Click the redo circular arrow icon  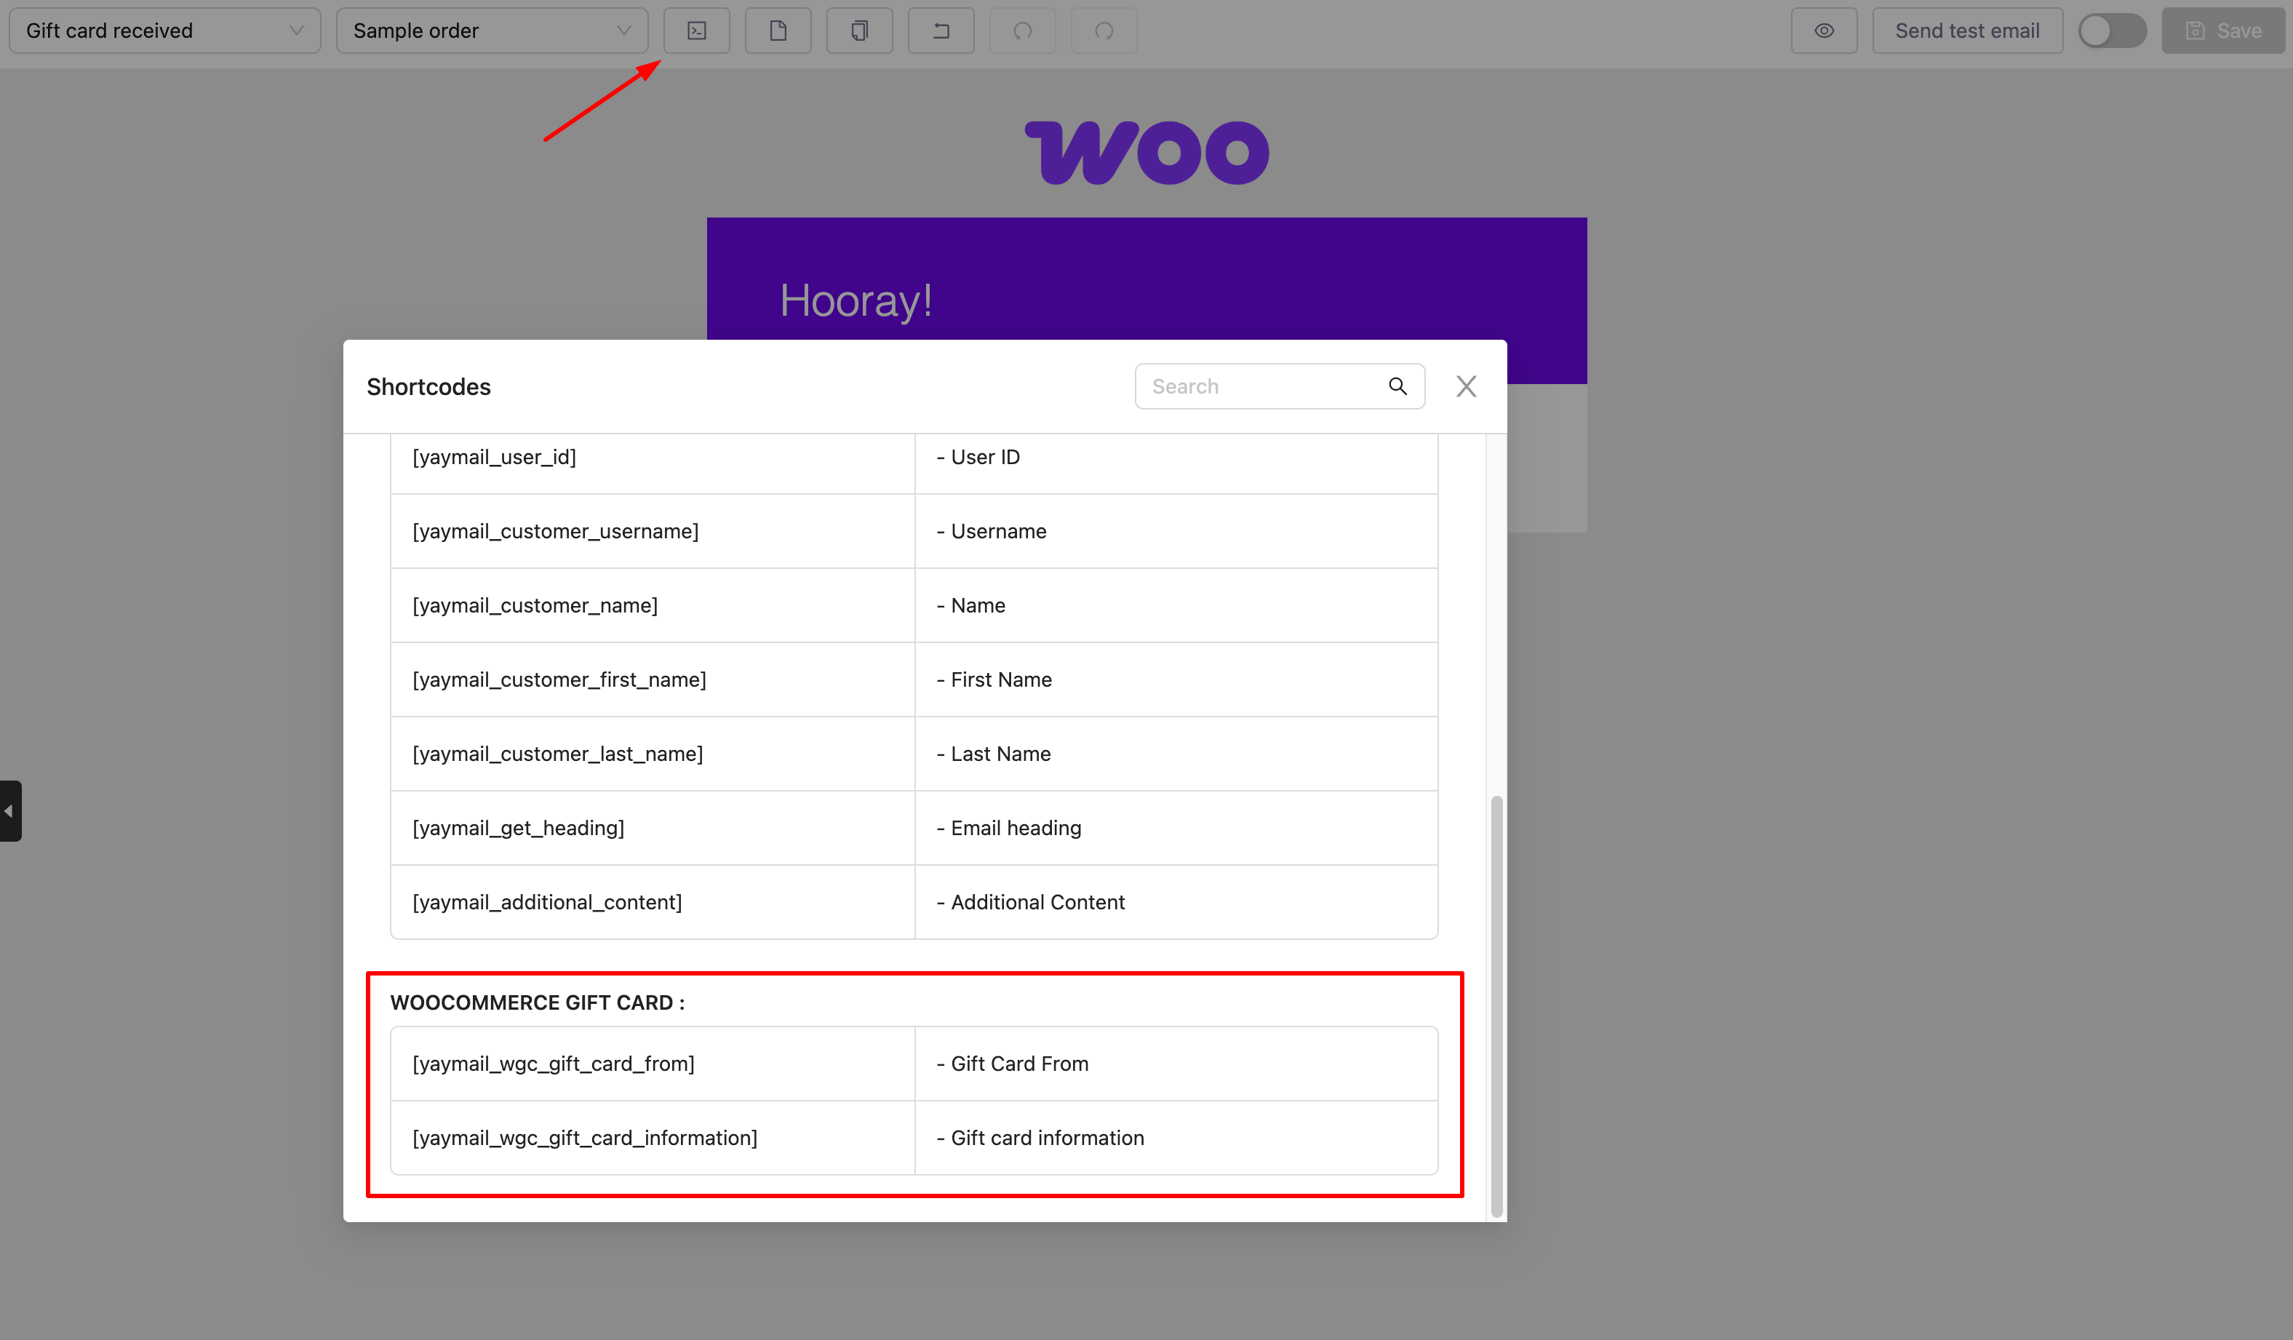[x=1104, y=31]
